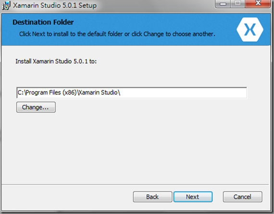Click the 'Destination Folder' heading
The image size is (274, 214).
pyautogui.click(x=43, y=23)
